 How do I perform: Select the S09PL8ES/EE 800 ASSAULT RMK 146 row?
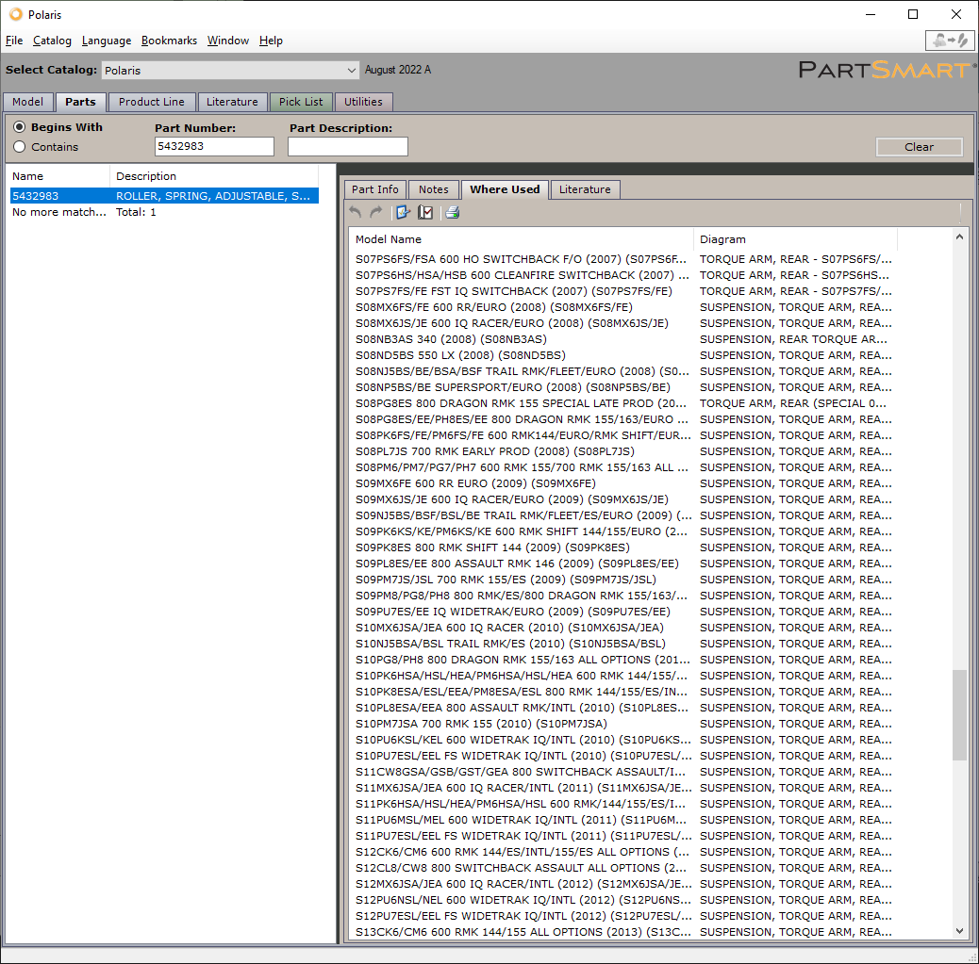[x=623, y=564]
